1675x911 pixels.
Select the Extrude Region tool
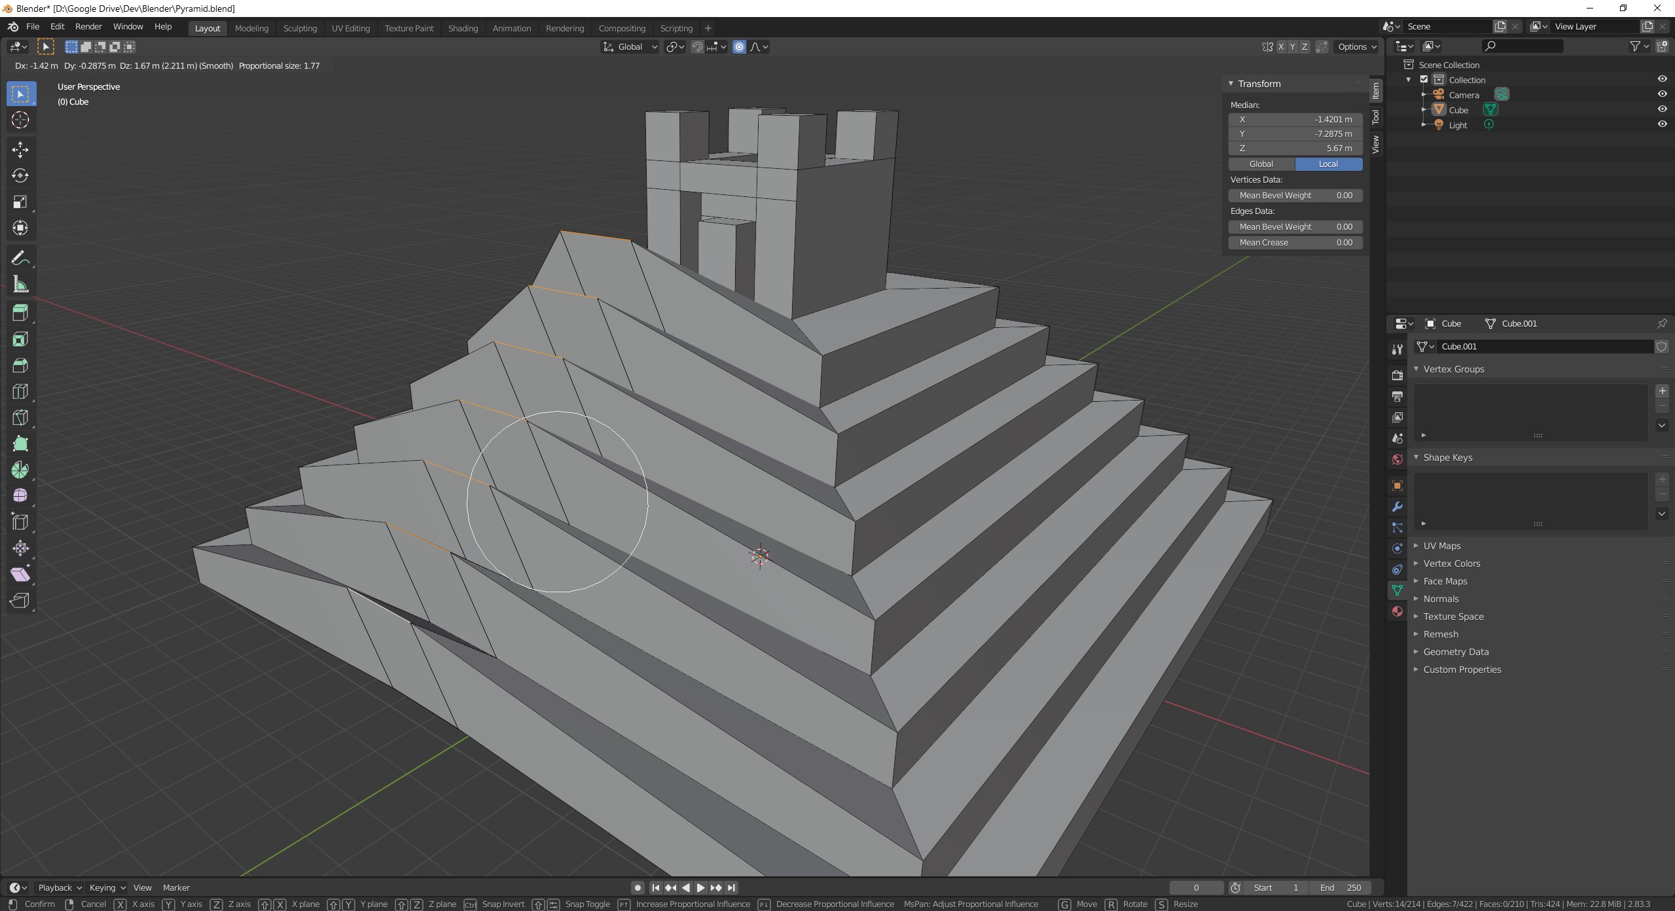click(x=20, y=313)
